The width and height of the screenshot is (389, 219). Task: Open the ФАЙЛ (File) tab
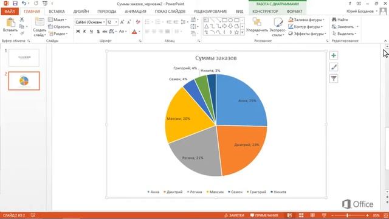(x=10, y=12)
